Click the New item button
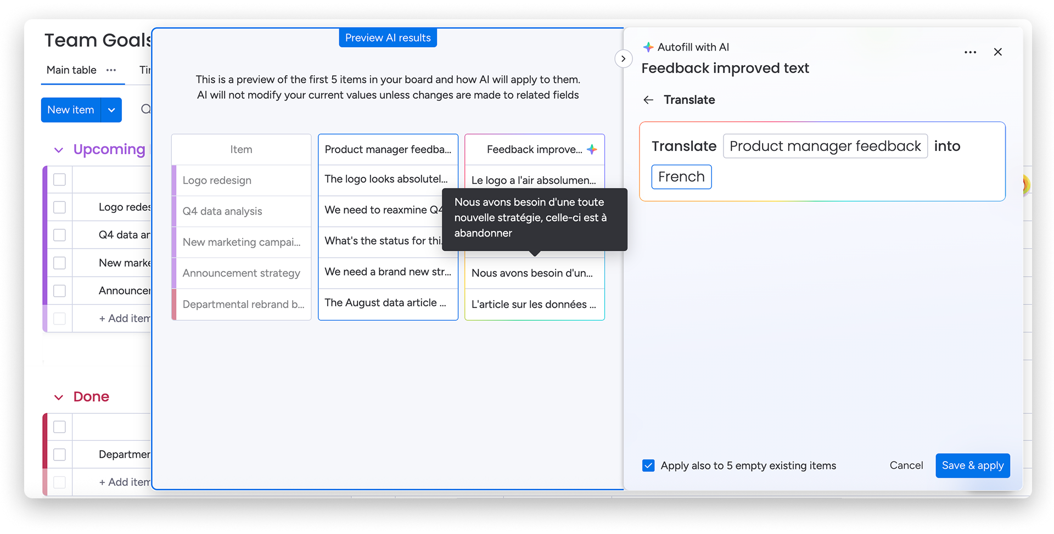Viewport: 1054px width, 534px height. click(x=71, y=110)
